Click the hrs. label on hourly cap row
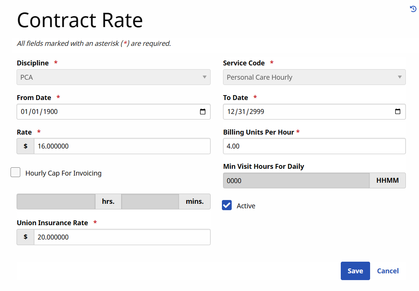419x291 pixels. coord(108,201)
